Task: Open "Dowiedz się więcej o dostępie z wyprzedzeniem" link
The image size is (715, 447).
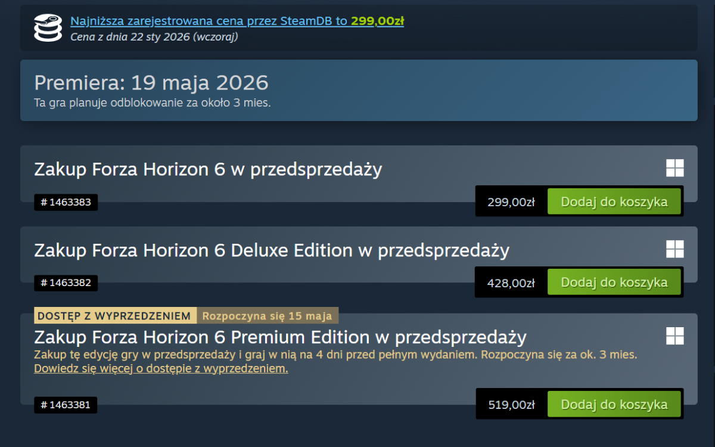Action: 161,368
